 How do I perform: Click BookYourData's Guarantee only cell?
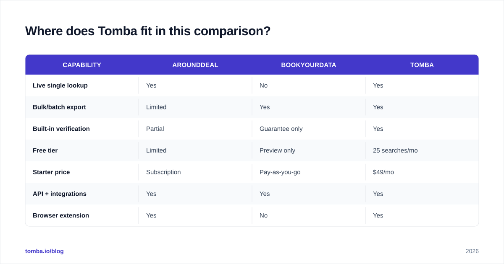click(x=281, y=129)
